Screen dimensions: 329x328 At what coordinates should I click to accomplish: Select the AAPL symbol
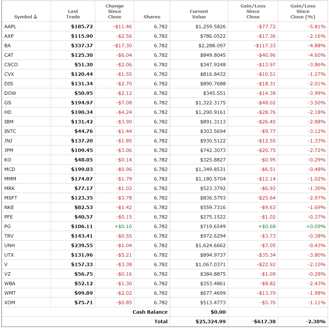coord(10,27)
